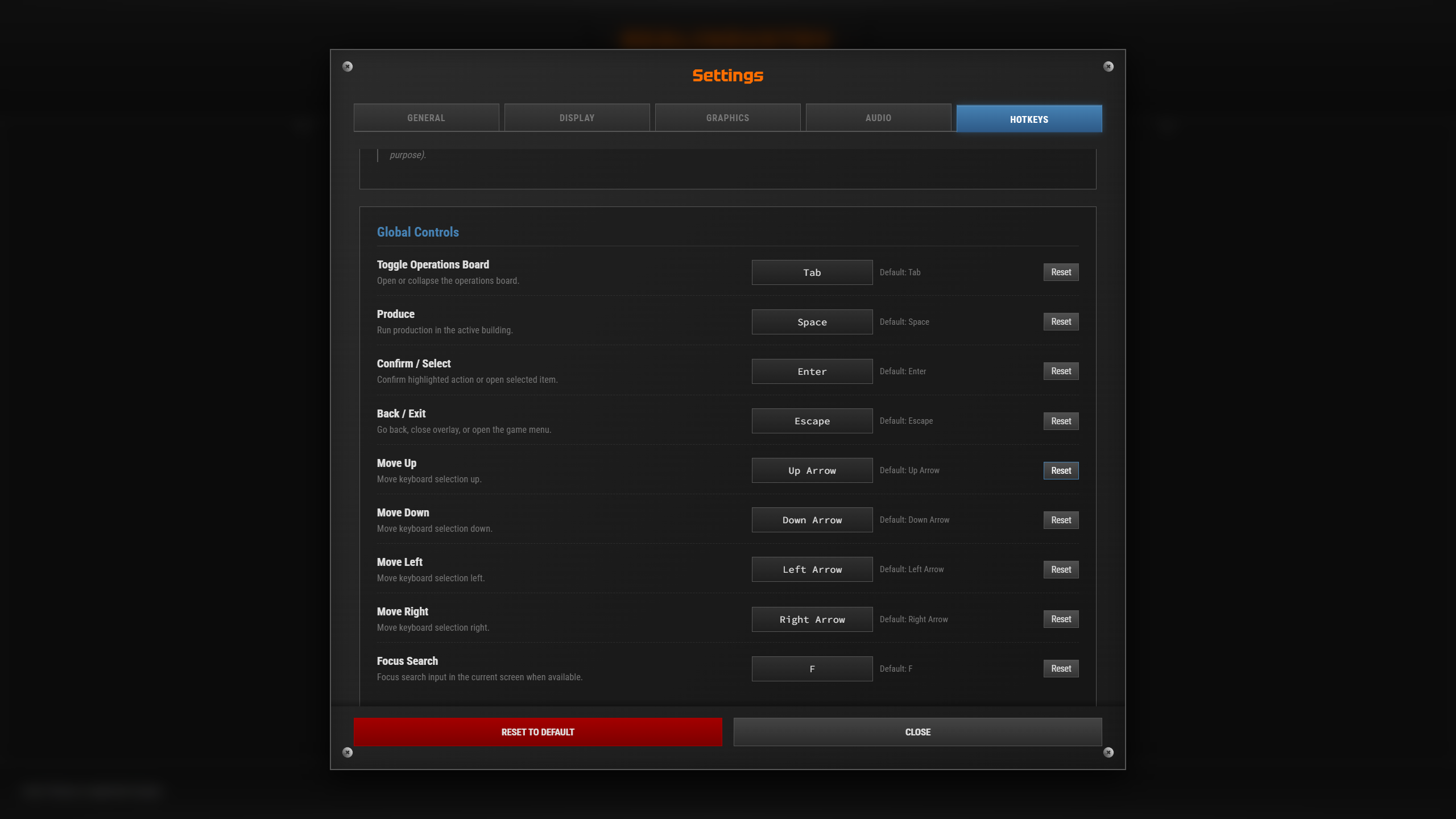Screen dimensions: 1456x819
Task: Reset the Move Right hotkey
Action: 1061,619
